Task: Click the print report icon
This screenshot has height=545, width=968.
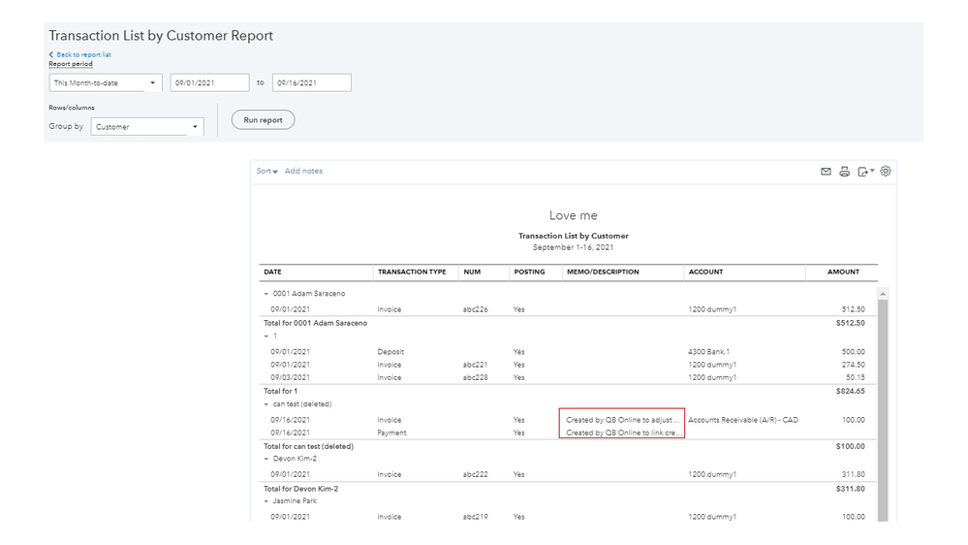Action: pos(844,172)
